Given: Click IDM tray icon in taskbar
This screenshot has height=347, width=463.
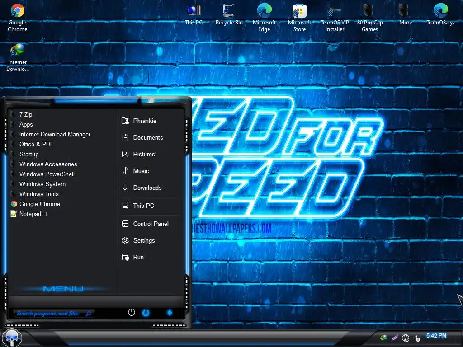Looking at the screenshot, I should pyautogui.click(x=383, y=338).
